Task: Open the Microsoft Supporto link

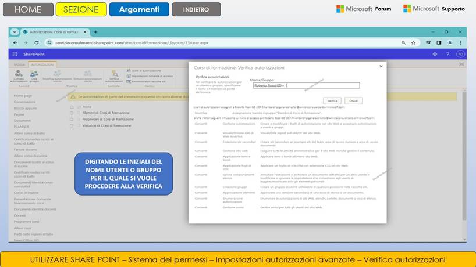Action: pyautogui.click(x=434, y=9)
